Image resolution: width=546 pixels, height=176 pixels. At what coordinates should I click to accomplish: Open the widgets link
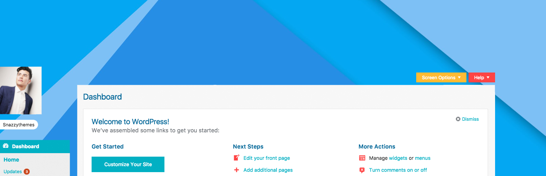[398, 158]
